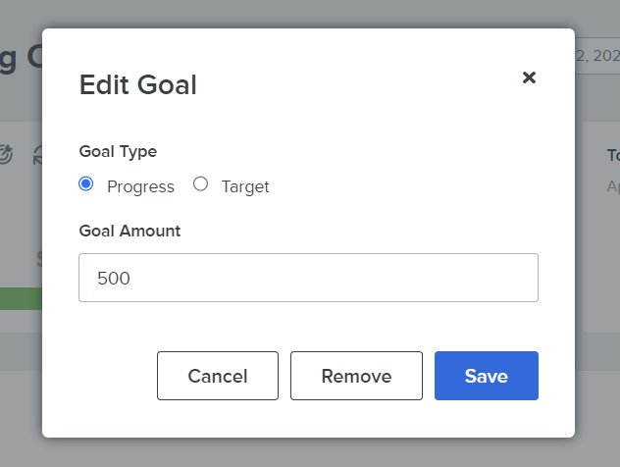Remove this goal

coord(356,376)
